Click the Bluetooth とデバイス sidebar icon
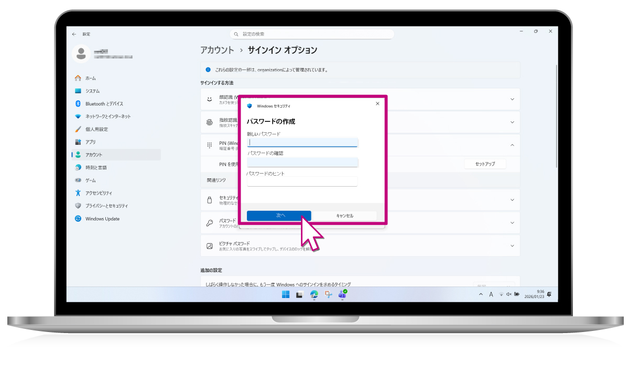629x366 pixels. [78, 104]
